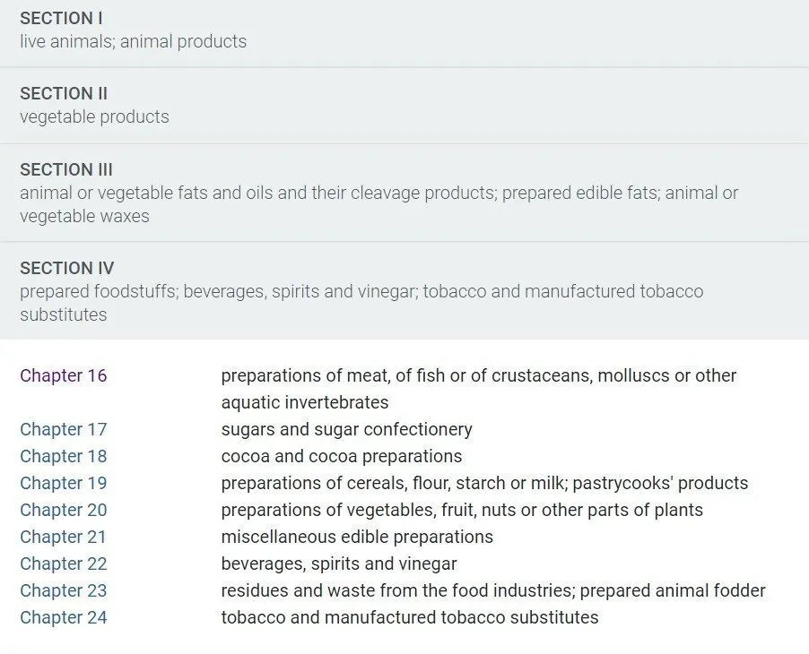Click the 'sugars and sugar confectionery' description
Image resolution: width=809 pixels, height=654 pixels.
tap(347, 429)
